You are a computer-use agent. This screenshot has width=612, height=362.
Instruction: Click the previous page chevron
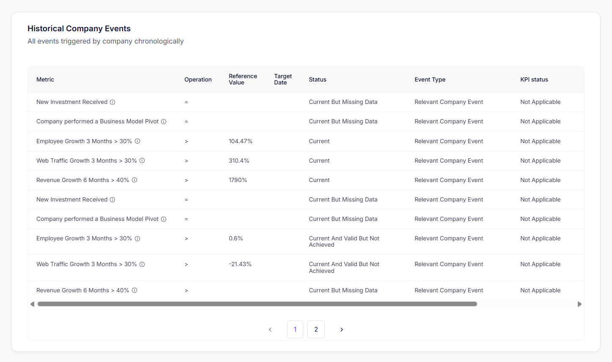(270, 329)
